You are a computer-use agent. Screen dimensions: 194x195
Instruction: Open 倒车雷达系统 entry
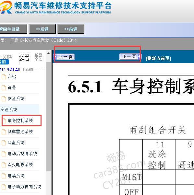click(x=20, y=132)
